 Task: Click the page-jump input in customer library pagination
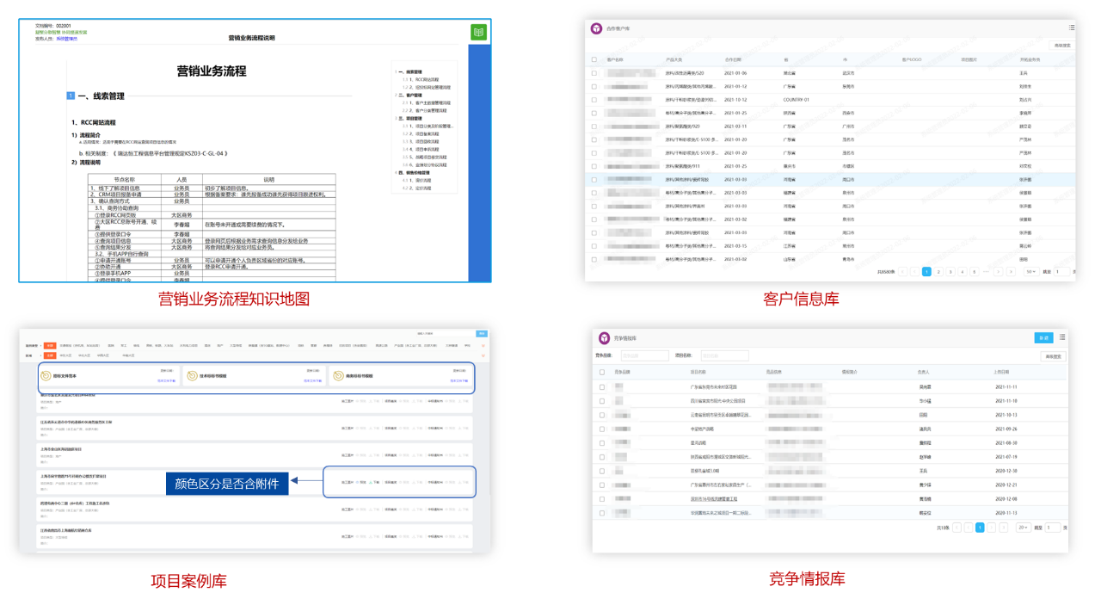[x=1062, y=272]
